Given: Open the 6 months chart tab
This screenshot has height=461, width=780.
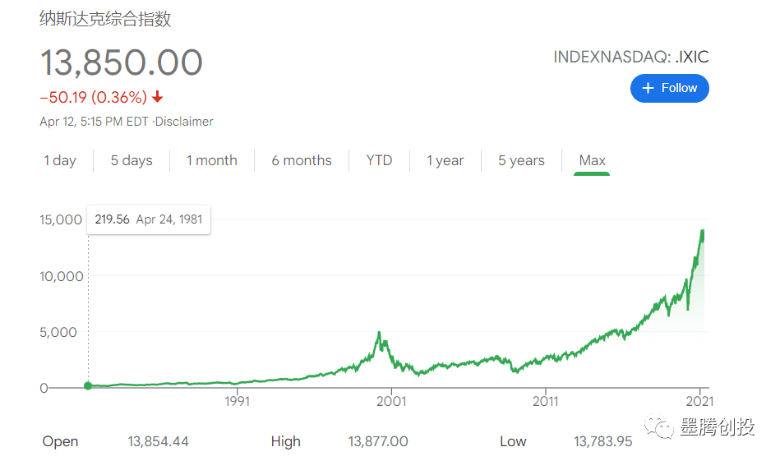Looking at the screenshot, I should click(302, 160).
